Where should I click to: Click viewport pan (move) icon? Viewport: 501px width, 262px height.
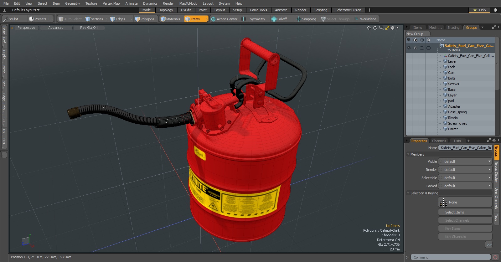click(x=369, y=28)
